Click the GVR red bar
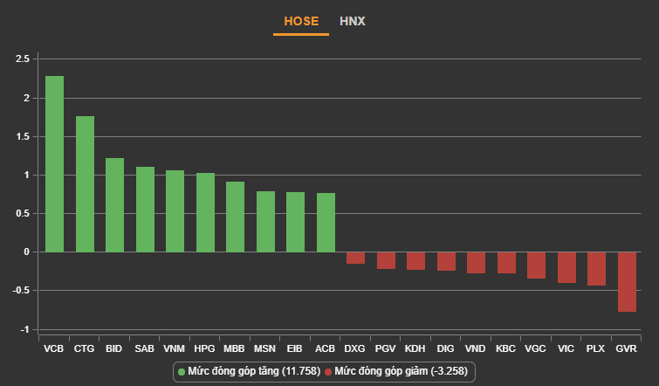This screenshot has width=659, height=386. point(627,281)
